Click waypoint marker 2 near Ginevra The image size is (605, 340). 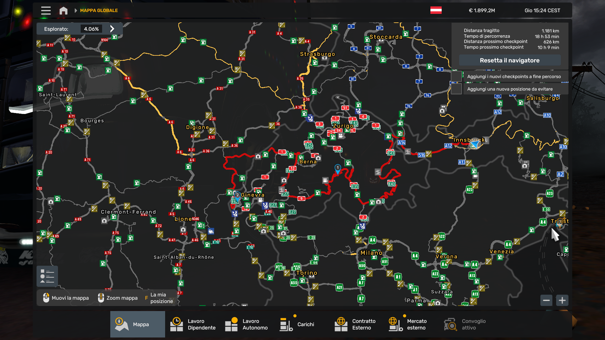click(x=237, y=195)
